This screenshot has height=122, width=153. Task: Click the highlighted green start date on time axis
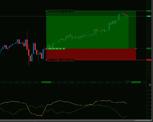click(46, 82)
